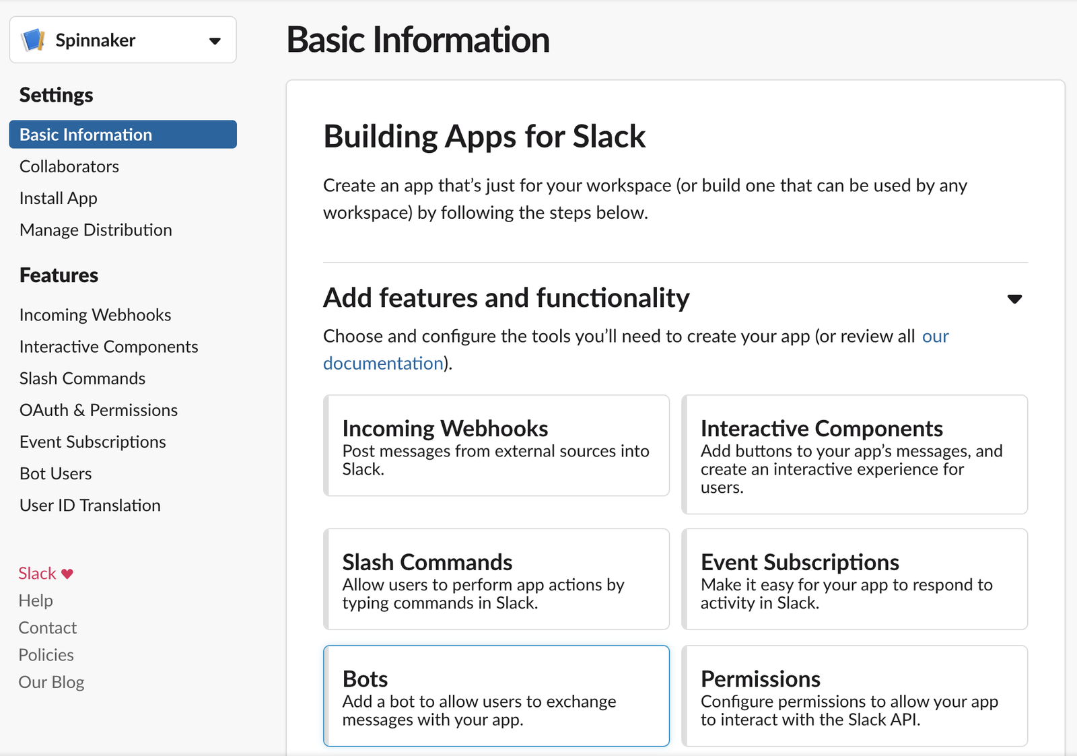Image resolution: width=1077 pixels, height=756 pixels.
Task: Select the Permissions feature card
Action: 854,695
